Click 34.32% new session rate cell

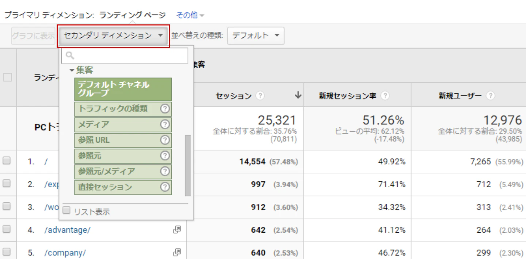pos(392,207)
